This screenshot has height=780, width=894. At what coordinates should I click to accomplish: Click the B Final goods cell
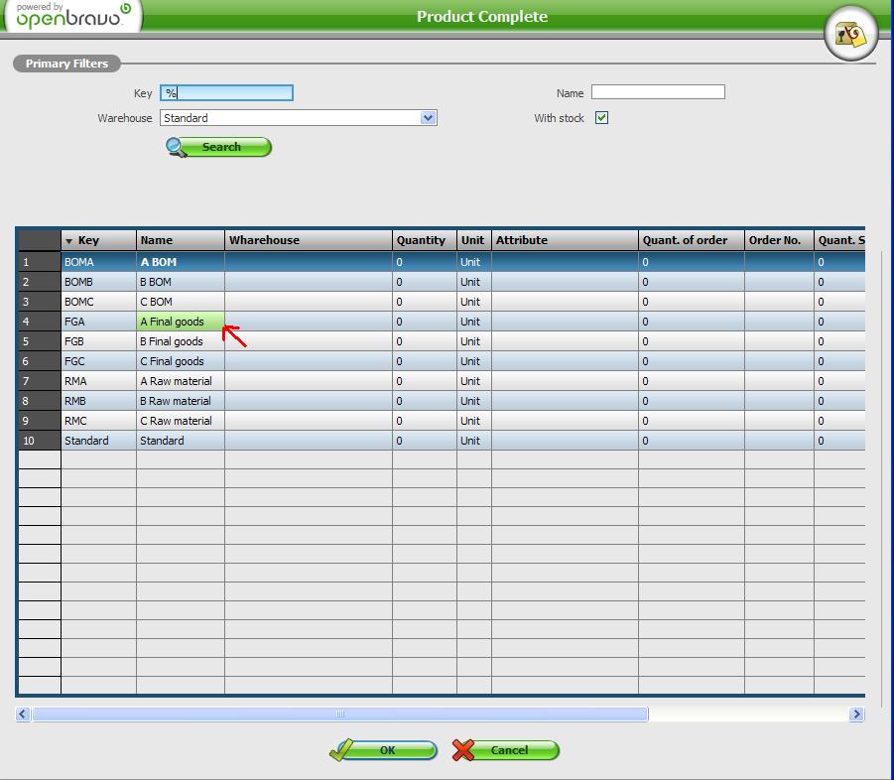pyautogui.click(x=181, y=341)
